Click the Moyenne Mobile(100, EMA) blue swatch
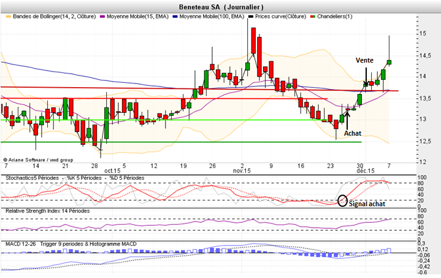Screen dimensions: 441x278 click(175, 17)
